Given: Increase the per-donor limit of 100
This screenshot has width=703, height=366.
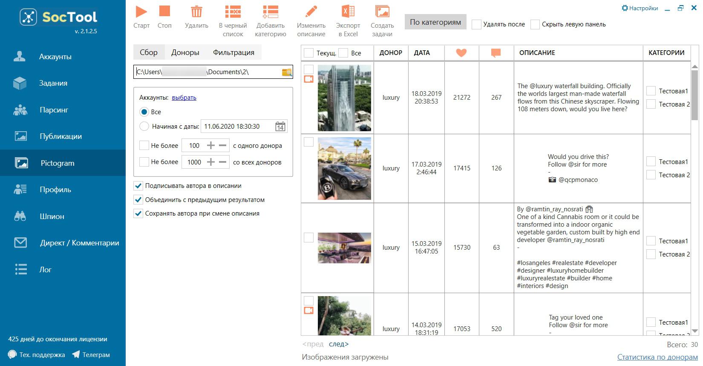Looking at the screenshot, I should click(x=210, y=145).
